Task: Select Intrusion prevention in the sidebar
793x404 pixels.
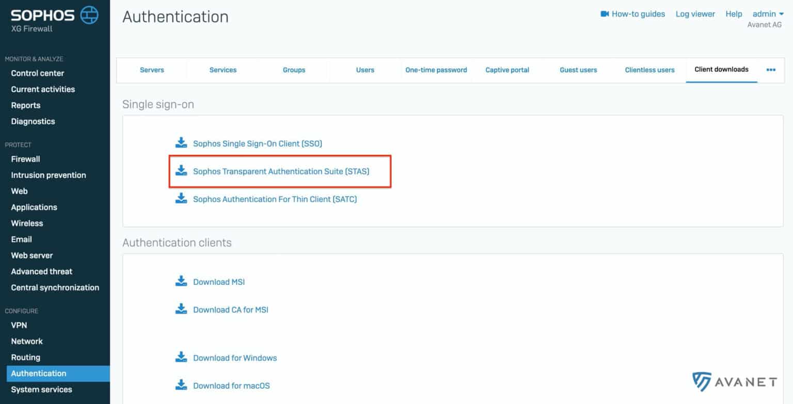Action: pyautogui.click(x=49, y=175)
